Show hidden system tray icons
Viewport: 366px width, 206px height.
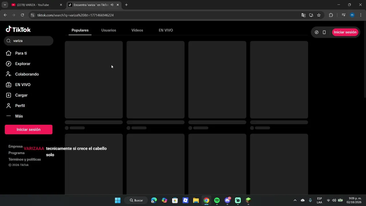pyautogui.click(x=295, y=200)
